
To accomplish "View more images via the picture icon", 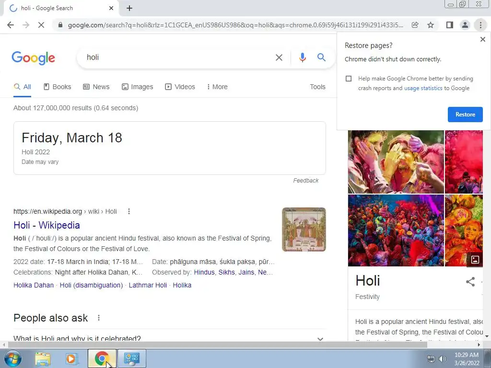I will (475, 260).
